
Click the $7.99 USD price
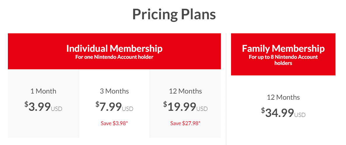click(x=114, y=107)
